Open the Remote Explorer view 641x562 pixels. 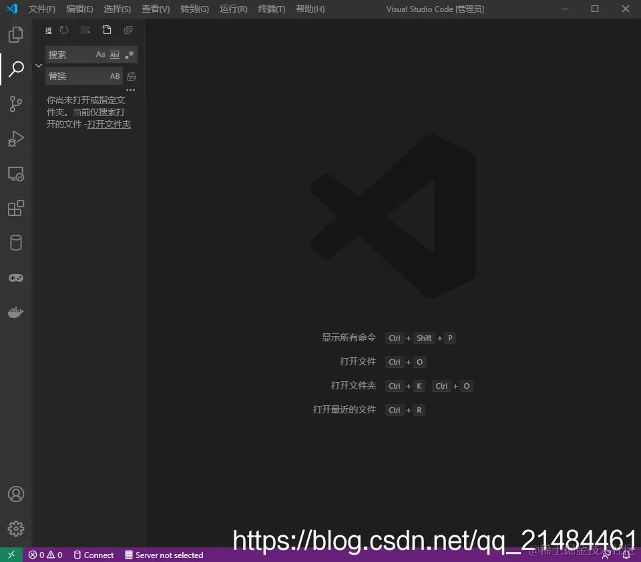coord(15,173)
